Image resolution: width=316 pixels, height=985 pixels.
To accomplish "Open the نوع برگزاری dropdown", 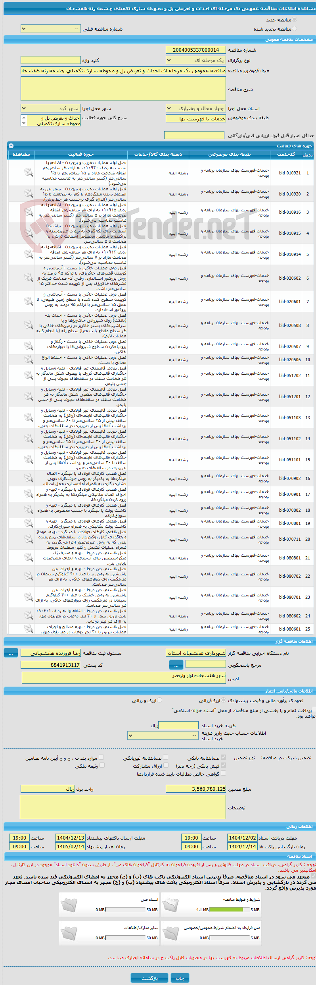I will pos(196,60).
